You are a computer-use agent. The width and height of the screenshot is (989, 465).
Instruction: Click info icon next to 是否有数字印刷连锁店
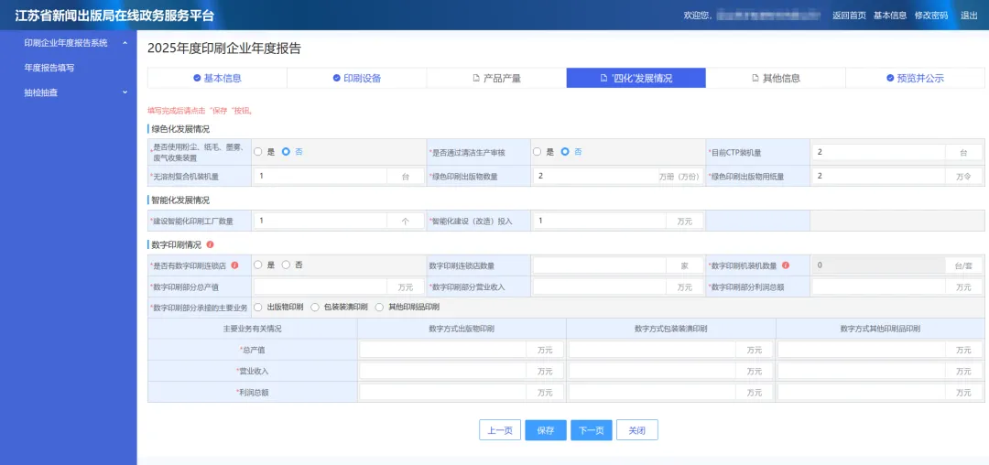pos(234,265)
